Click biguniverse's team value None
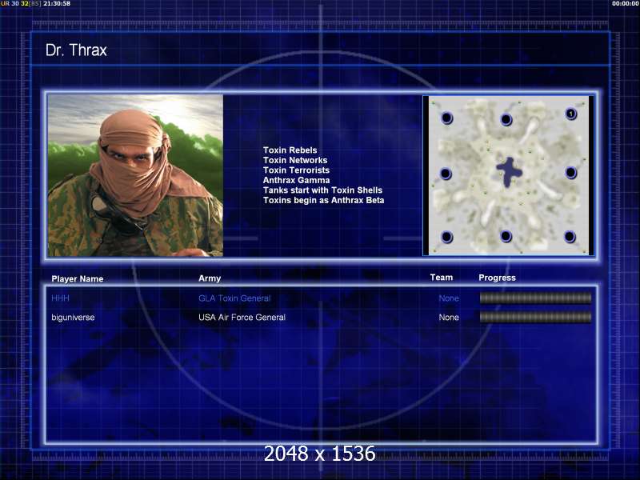Screen dimensions: 640x480 [x=449, y=317]
